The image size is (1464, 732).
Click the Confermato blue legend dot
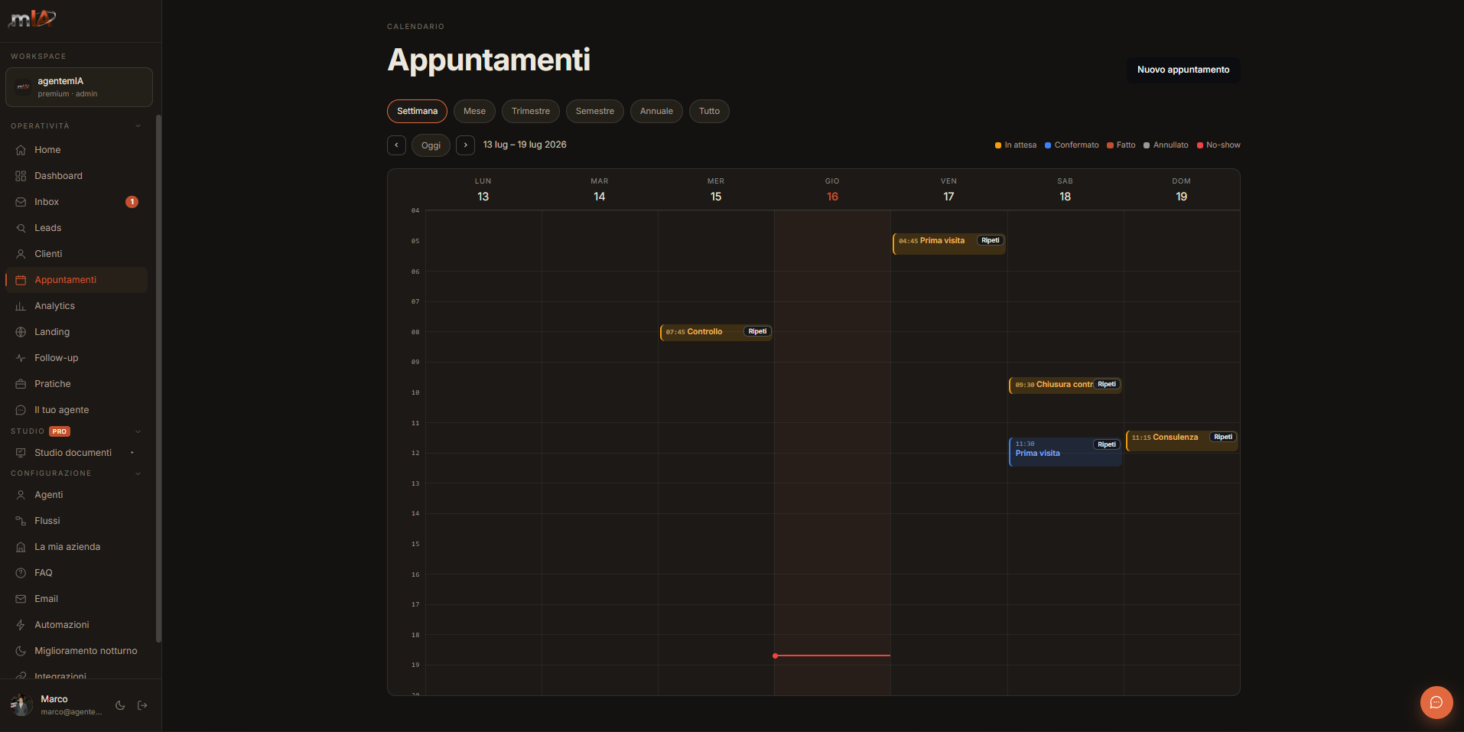[x=1048, y=145]
